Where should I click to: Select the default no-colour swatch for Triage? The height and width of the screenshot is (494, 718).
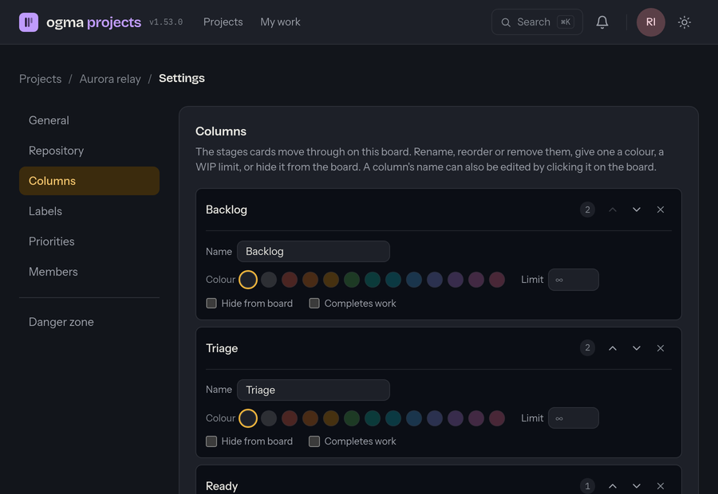click(248, 418)
